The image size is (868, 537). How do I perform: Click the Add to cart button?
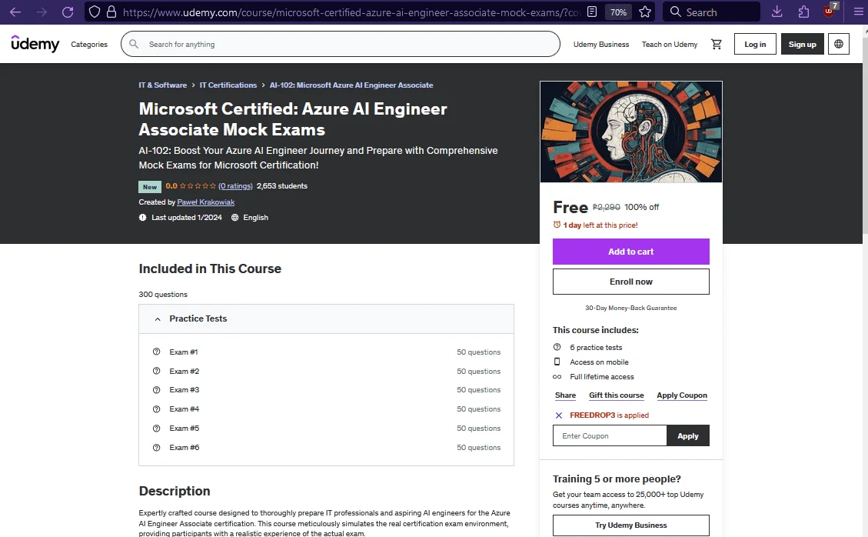tap(630, 252)
